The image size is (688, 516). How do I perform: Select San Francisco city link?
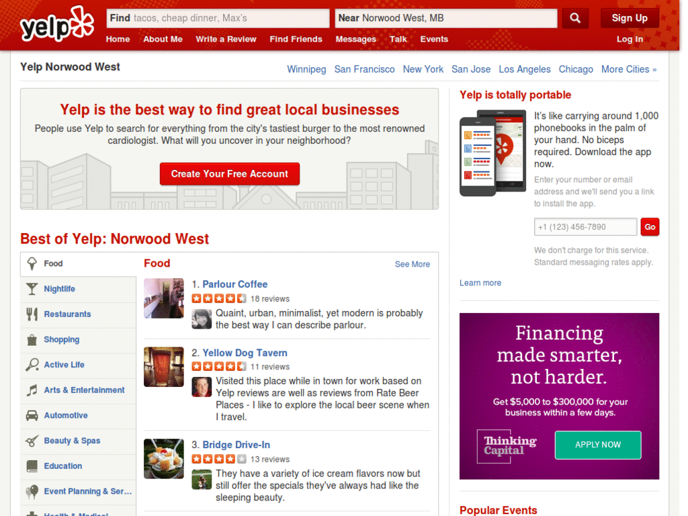coord(365,69)
